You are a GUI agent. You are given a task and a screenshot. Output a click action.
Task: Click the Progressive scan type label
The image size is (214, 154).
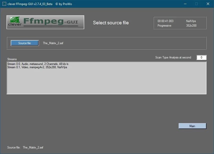click(164, 26)
